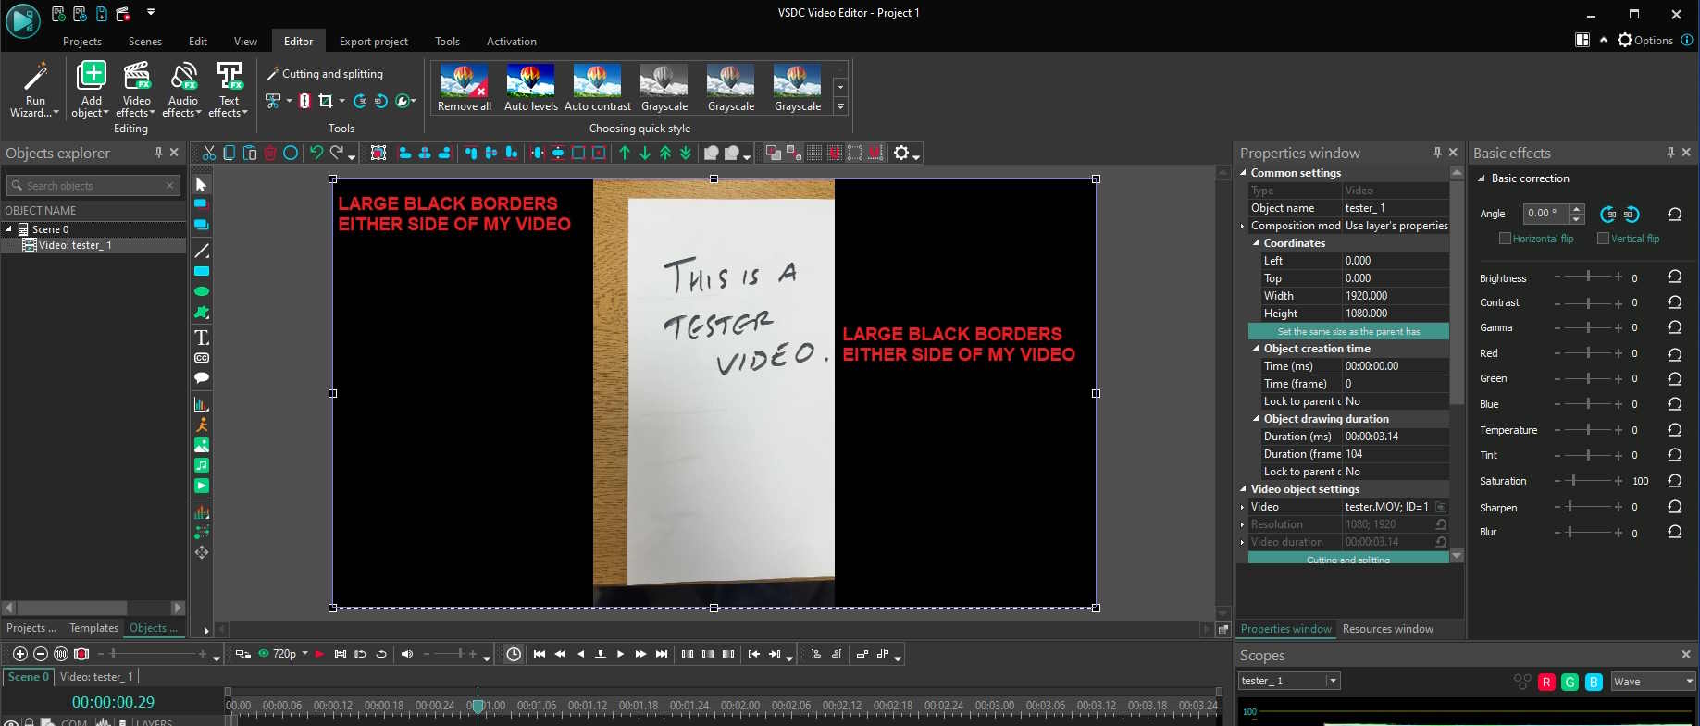The height and width of the screenshot is (726, 1700).
Task: Adjust the Gamma slider
Action: click(x=1588, y=327)
